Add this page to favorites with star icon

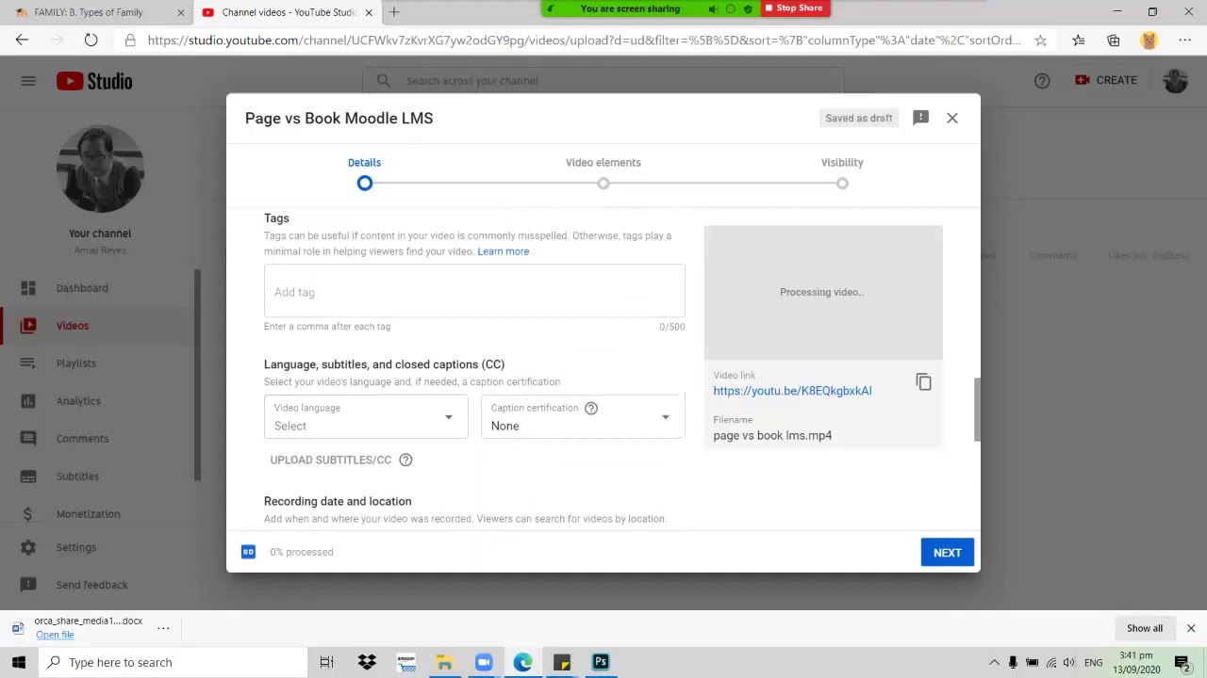[1040, 40]
